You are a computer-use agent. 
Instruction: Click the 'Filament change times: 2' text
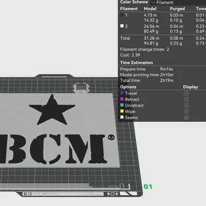tap(145, 49)
